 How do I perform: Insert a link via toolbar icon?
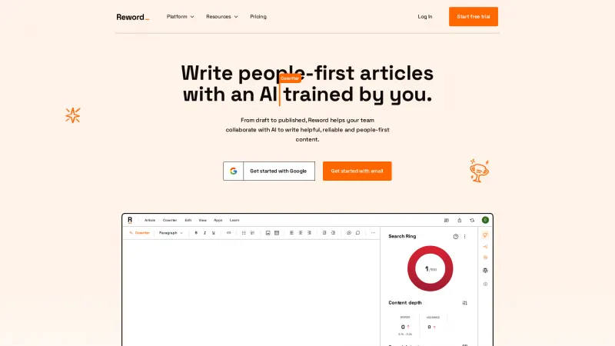(228, 233)
